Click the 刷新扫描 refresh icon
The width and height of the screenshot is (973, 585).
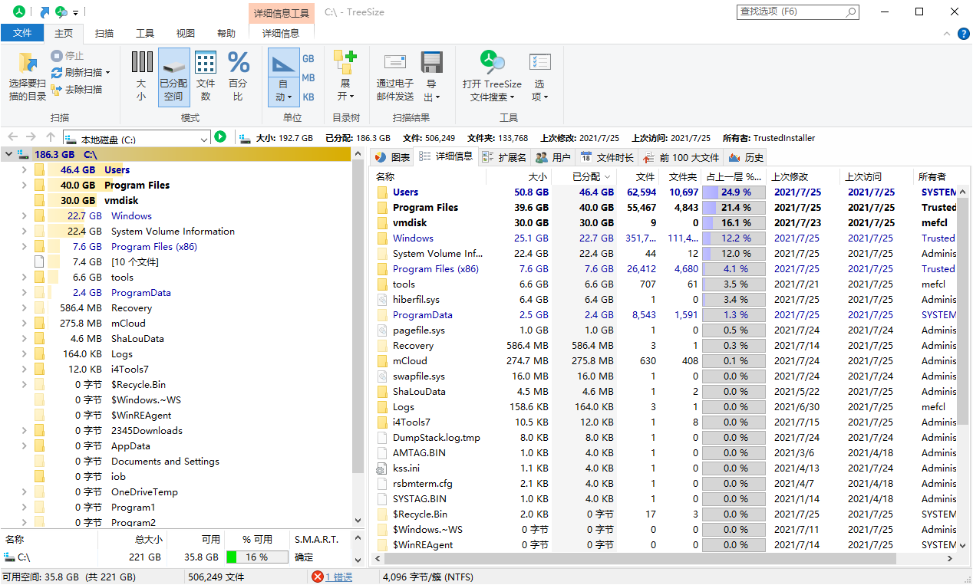(57, 72)
